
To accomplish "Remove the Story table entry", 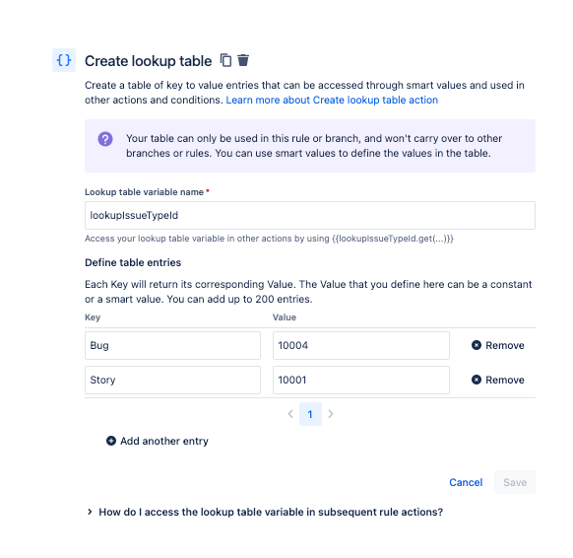I will pyautogui.click(x=498, y=380).
